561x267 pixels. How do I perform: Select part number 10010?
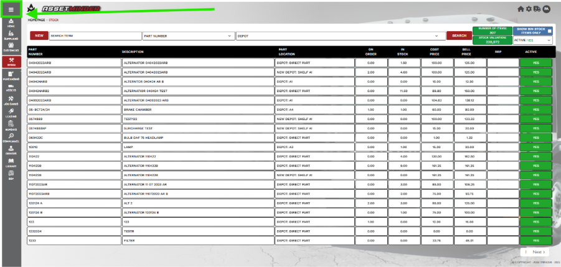(x=74, y=147)
